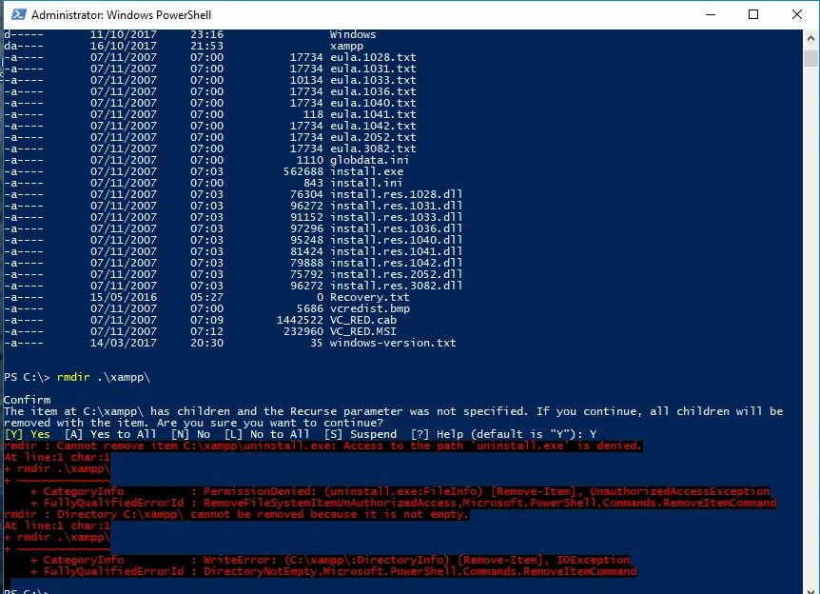Image resolution: width=820 pixels, height=594 pixels.
Task: Click the 'Confirm' prompt heading
Action: pos(28,401)
